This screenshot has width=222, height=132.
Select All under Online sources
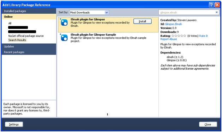pyautogui.click(x=10, y=23)
